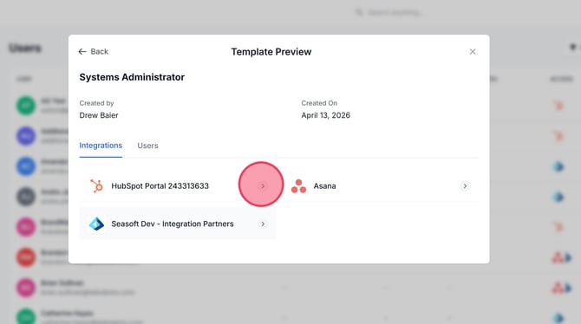
Task: Select Seasoft Dev - Integration Partners text
Action: click(x=173, y=224)
